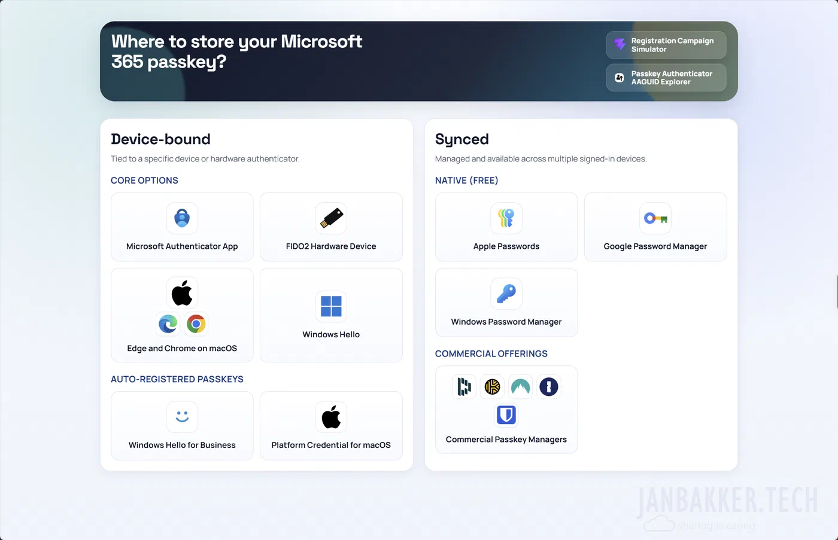The height and width of the screenshot is (540, 838).
Task: Click the Device-bound heading
Action: click(160, 139)
